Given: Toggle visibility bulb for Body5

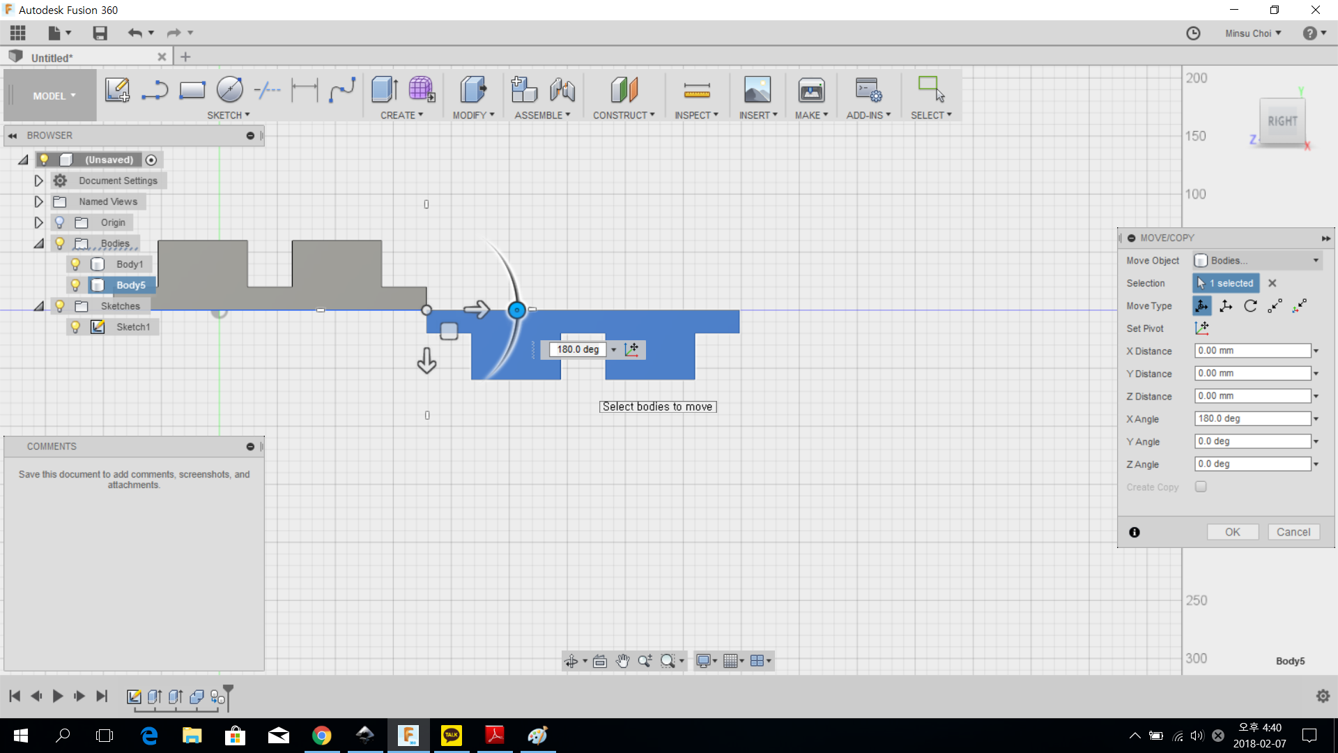Looking at the screenshot, I should 75,285.
